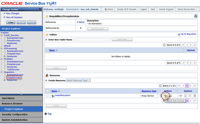Click the Top arrow icon

click(46, 114)
